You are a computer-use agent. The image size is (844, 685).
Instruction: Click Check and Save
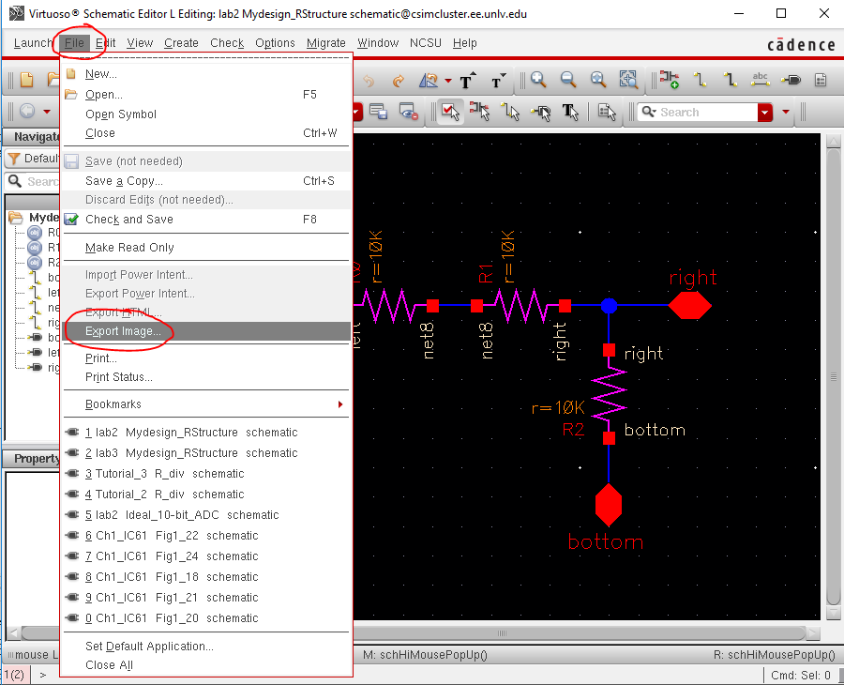(128, 220)
